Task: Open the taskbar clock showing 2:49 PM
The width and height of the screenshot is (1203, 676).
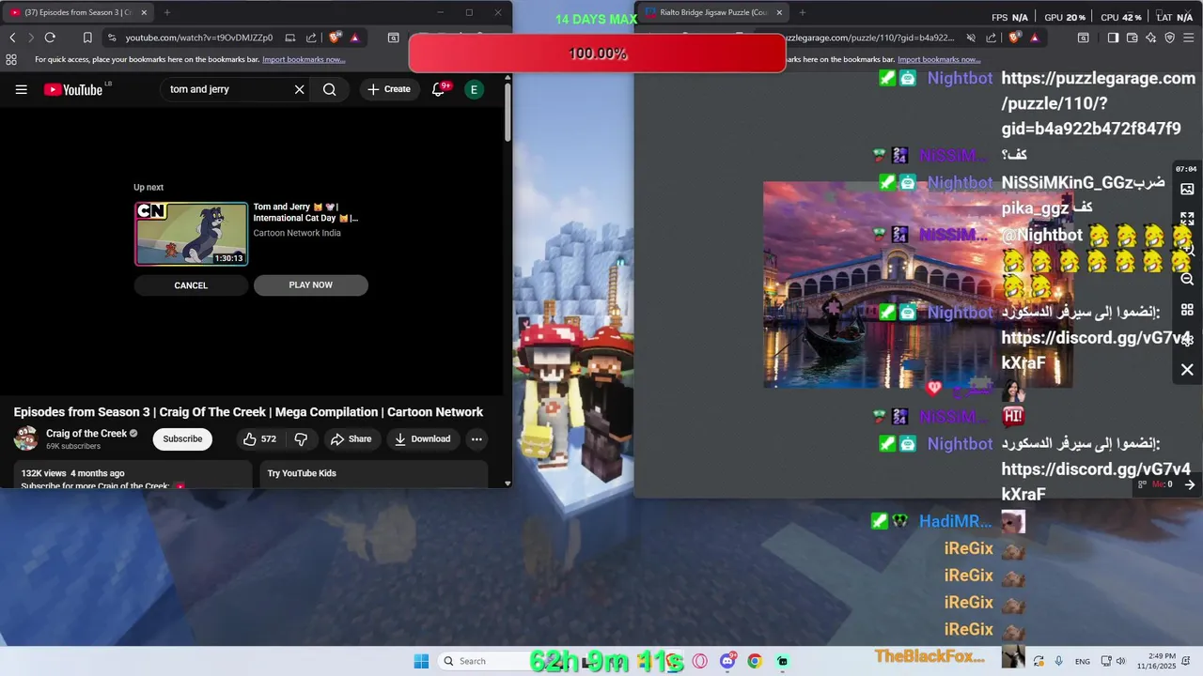Action: [x=1162, y=661]
